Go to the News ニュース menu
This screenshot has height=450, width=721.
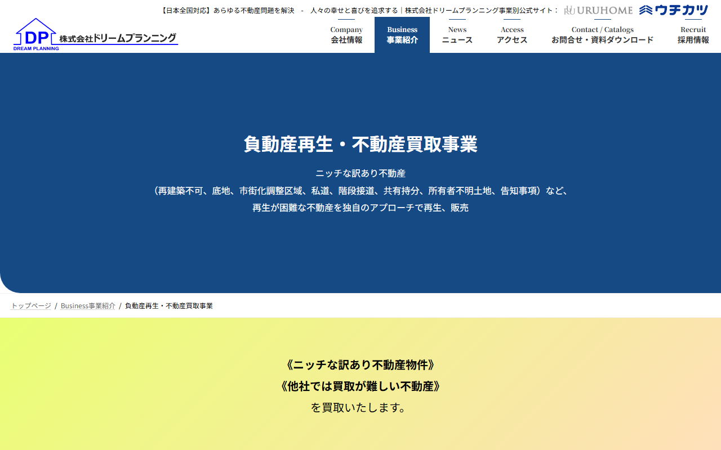tap(457, 35)
